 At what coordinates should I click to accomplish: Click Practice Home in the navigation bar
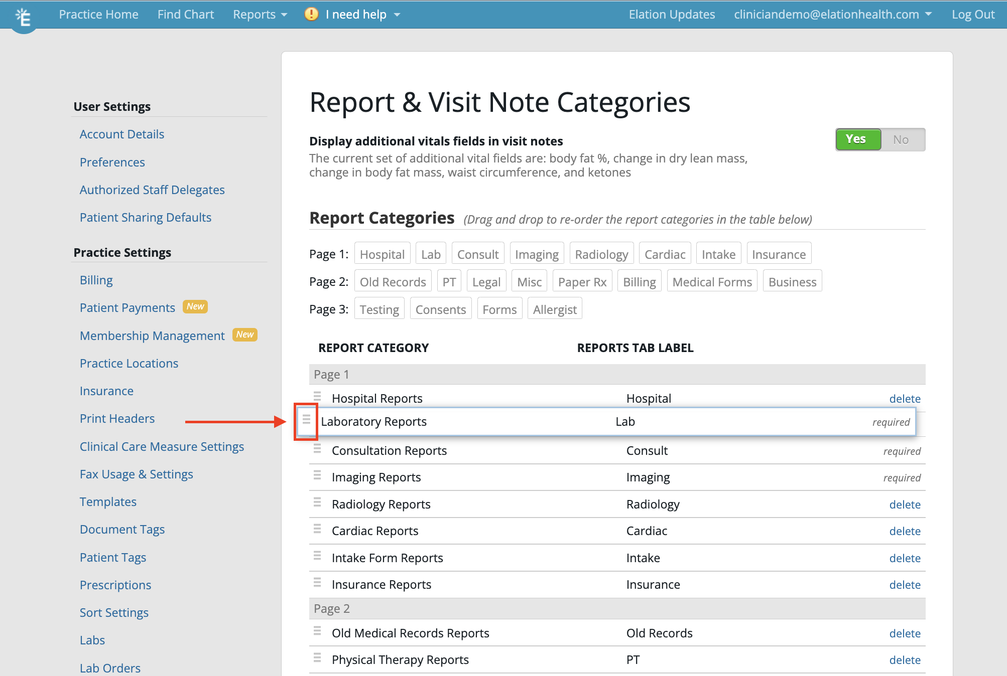tap(97, 14)
